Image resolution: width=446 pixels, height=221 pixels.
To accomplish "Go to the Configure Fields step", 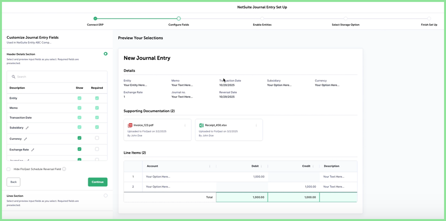I will [x=179, y=18].
